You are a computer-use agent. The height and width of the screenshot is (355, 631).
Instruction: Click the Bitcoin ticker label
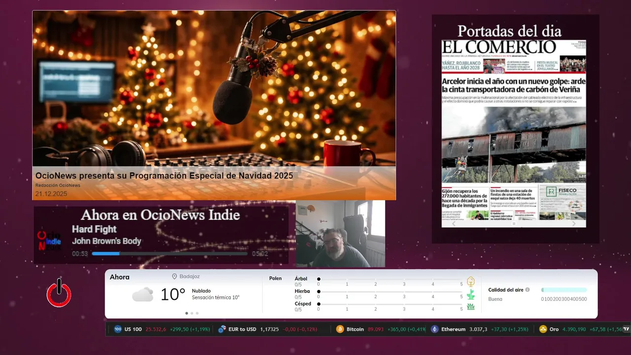(x=355, y=329)
